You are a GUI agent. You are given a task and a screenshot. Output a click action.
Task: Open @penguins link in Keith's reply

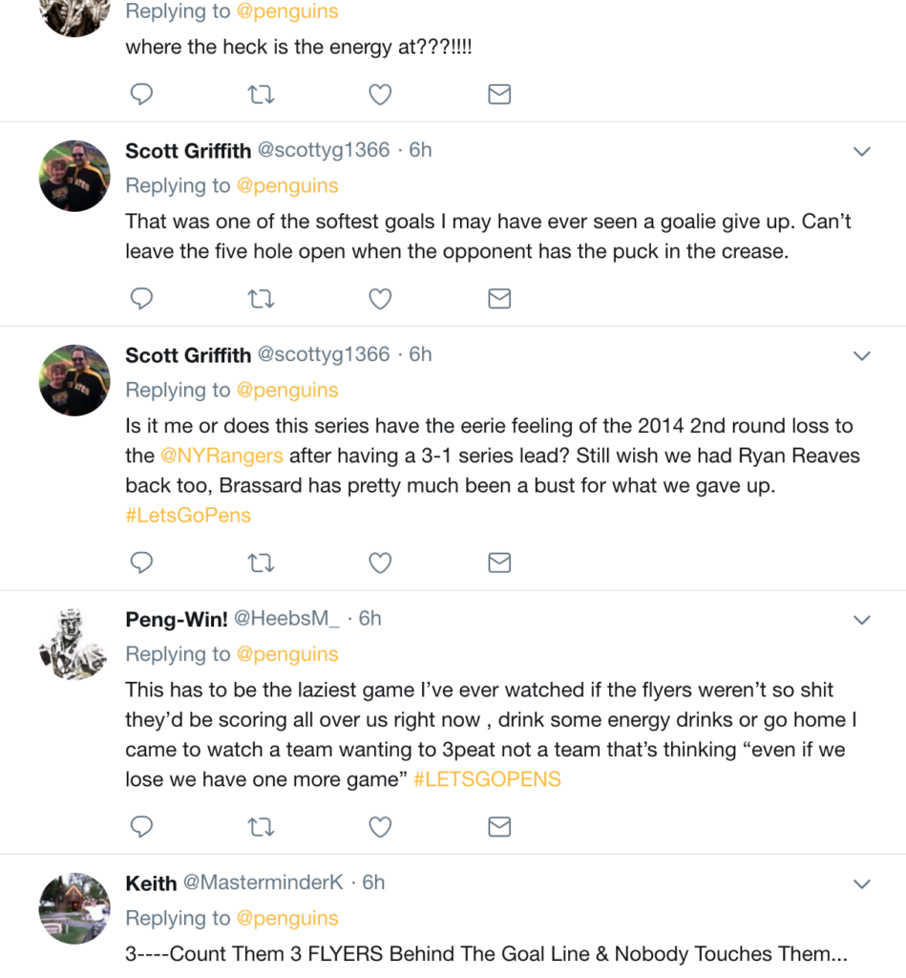pos(287,918)
